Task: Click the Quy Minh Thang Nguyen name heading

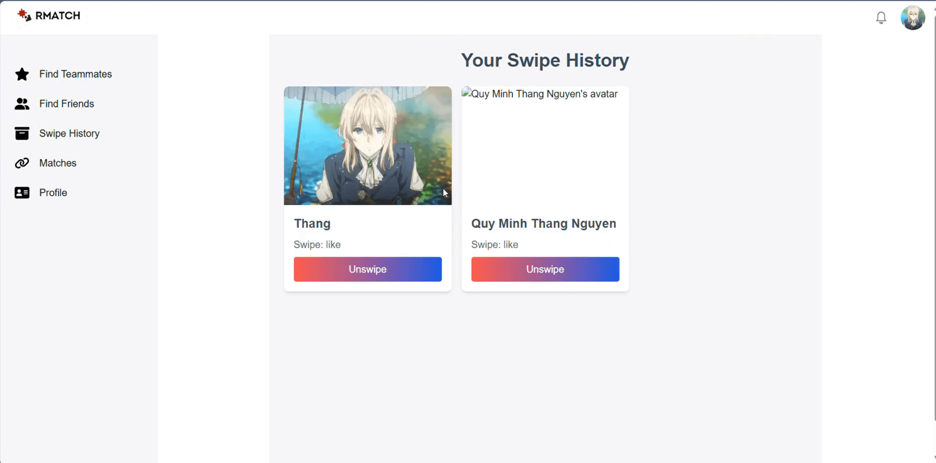Action: 544,224
